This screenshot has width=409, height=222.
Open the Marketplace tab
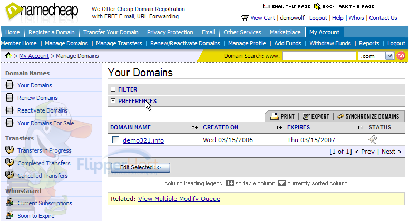(x=285, y=32)
